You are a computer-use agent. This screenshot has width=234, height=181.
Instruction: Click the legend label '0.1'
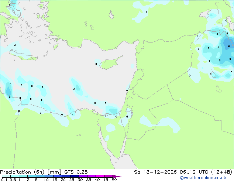[4, 180]
